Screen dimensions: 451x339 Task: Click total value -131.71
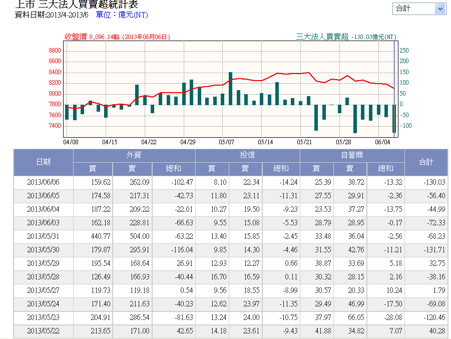click(x=434, y=250)
